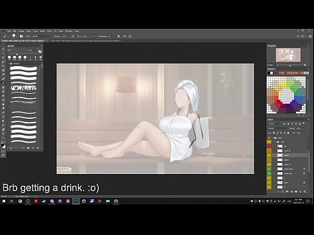Pick the Crop tool from the toolbox

[3, 66]
